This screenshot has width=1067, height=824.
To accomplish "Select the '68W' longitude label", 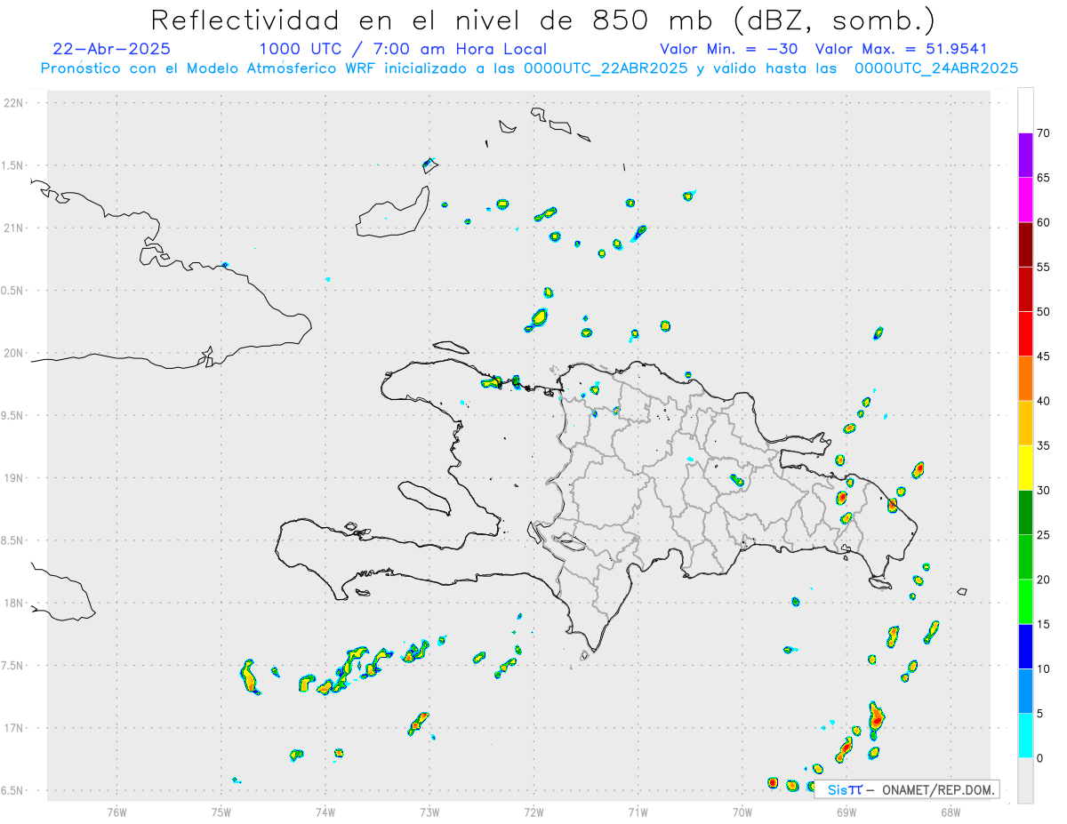I will [x=951, y=812].
